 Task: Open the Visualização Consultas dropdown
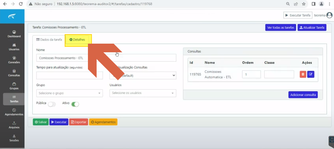click(x=143, y=75)
